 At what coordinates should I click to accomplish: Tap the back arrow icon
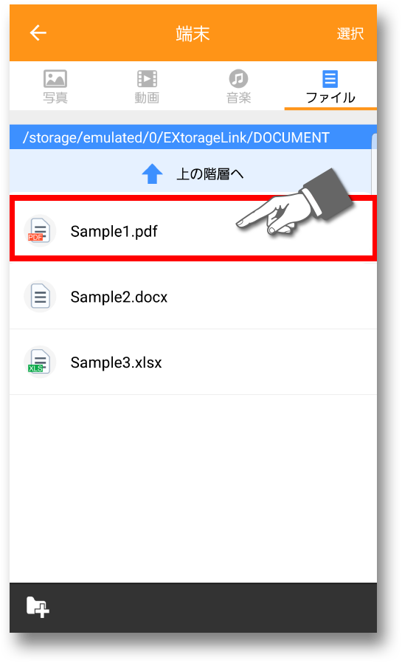click(38, 32)
